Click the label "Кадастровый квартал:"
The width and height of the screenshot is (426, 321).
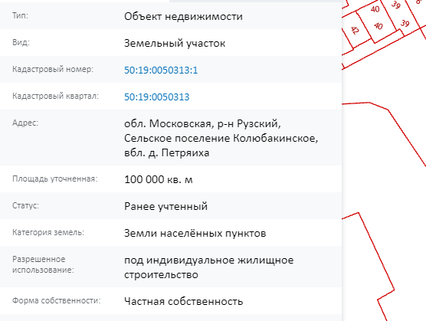(x=55, y=96)
